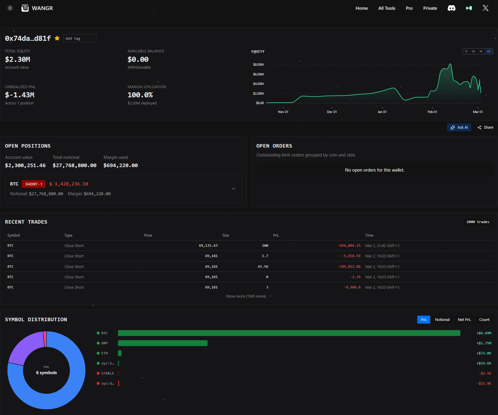Click the teal bow-tie icon in header

point(469,8)
